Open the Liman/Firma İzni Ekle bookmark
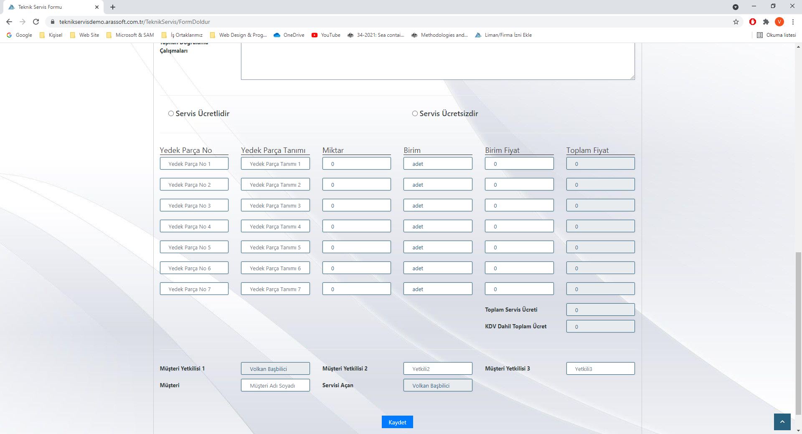802x434 pixels. pyautogui.click(x=503, y=35)
